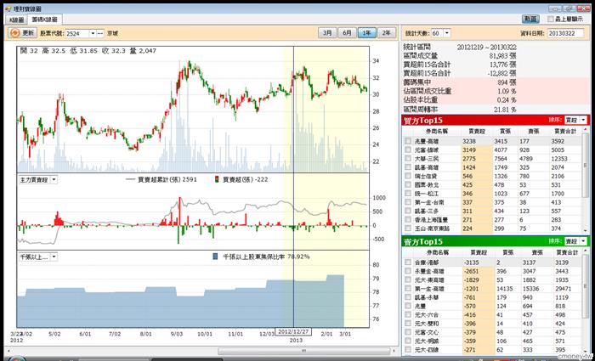This screenshot has height=361, width=595.
Task: Enable the 最上層顯示 always-on-top checkbox
Action: coord(551,19)
